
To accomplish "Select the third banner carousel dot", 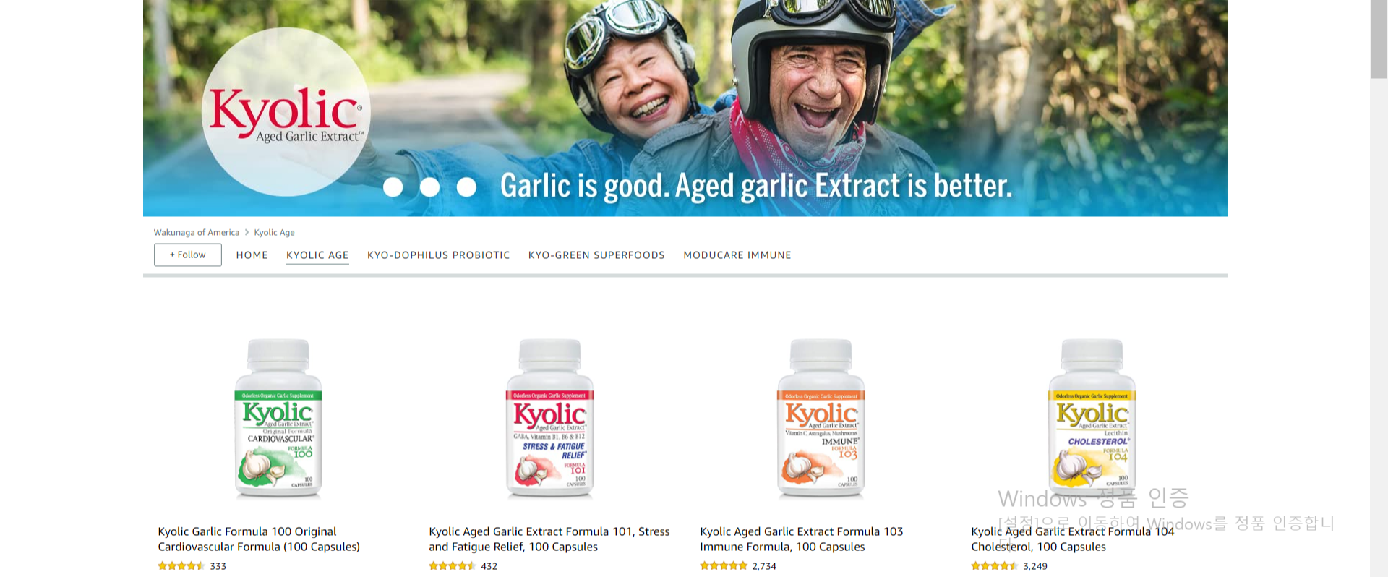I will pos(466,187).
